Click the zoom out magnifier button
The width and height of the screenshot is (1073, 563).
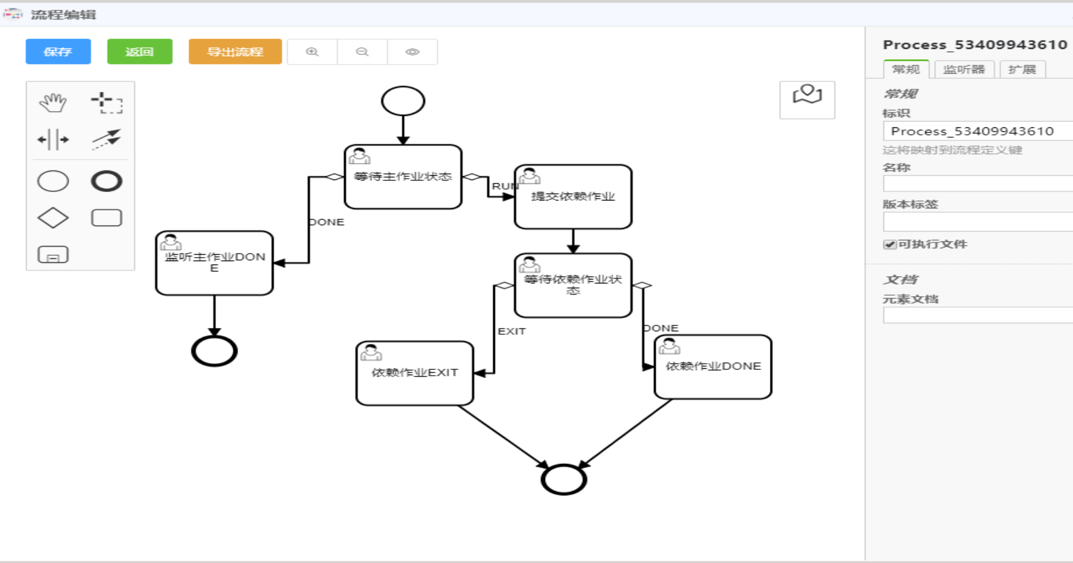tap(362, 52)
